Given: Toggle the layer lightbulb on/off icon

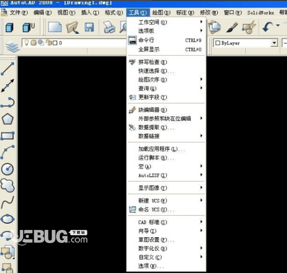Looking at the screenshot, I should 27,43.
